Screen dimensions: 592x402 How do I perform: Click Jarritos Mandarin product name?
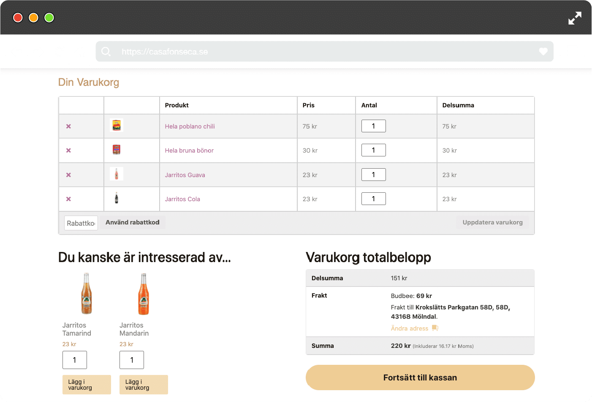pyautogui.click(x=134, y=329)
